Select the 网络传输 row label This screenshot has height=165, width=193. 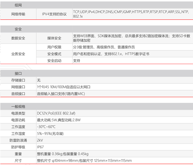[18, 14]
